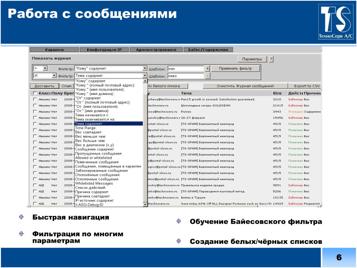Click Применить фильтр button
This screenshot has height=268, width=357.
pos(235,68)
